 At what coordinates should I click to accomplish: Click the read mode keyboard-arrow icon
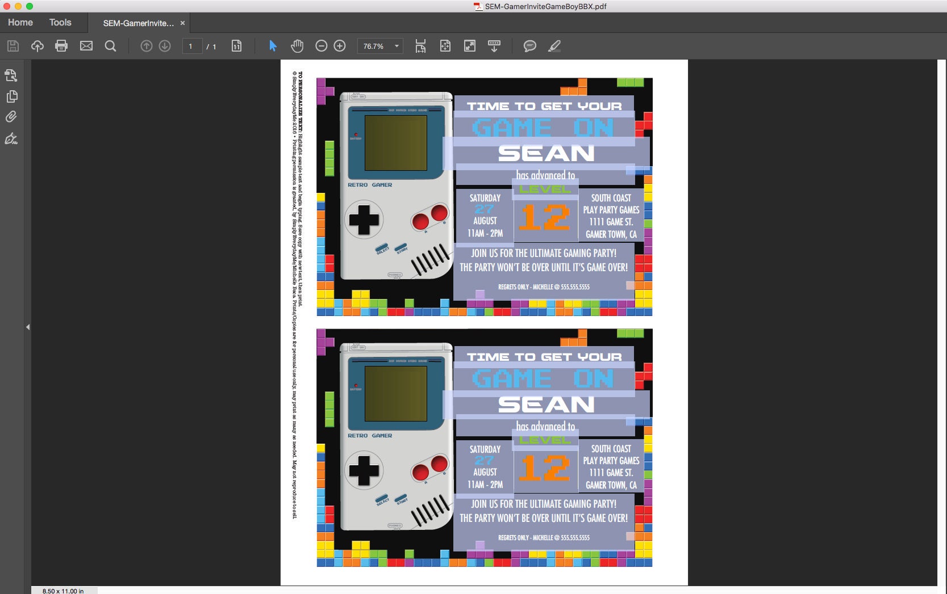[x=494, y=46]
